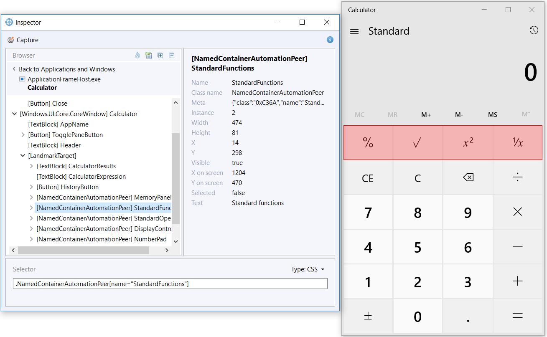Image resolution: width=547 pixels, height=337 pixels.
Task: Click the Capture button label
Action: (28, 40)
